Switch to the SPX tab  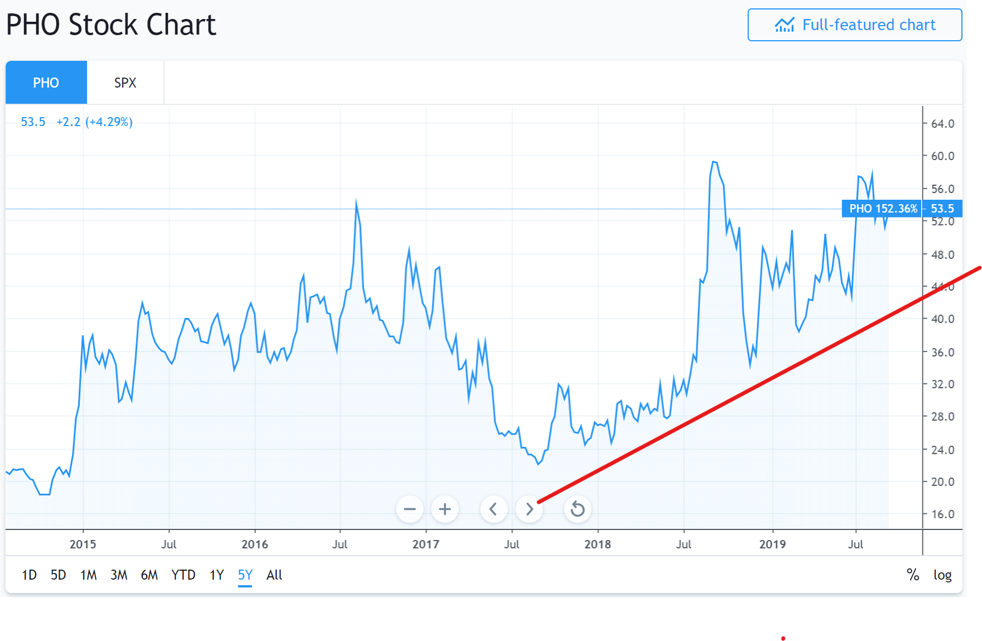pos(126,83)
